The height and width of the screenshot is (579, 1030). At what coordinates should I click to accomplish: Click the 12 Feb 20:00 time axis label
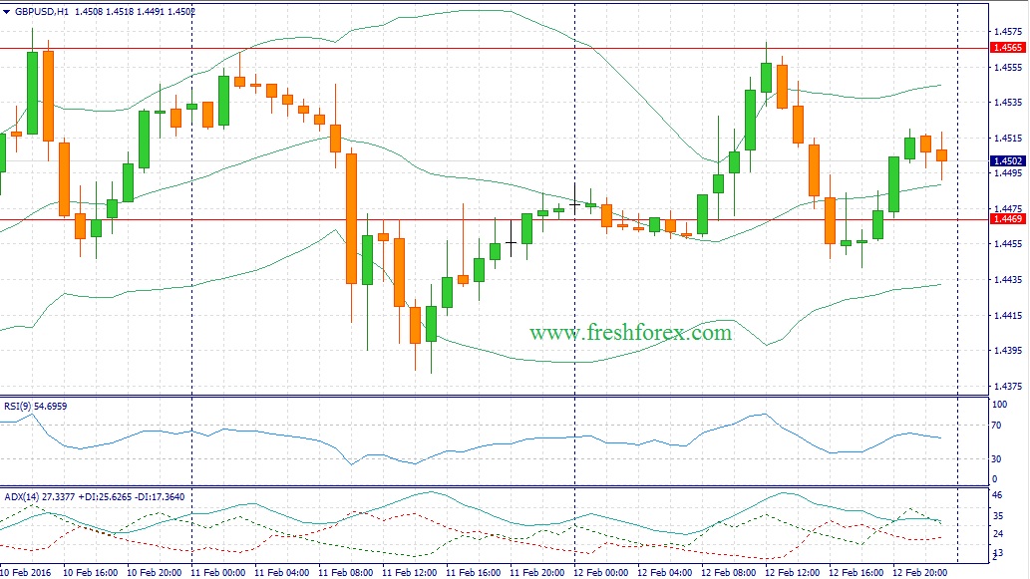pos(921,573)
